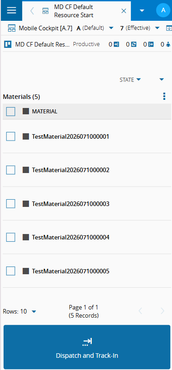This screenshot has height=370, width=172.
Task: Tick the checkbox for TestMaterial2026071000004
Action: tap(10, 237)
